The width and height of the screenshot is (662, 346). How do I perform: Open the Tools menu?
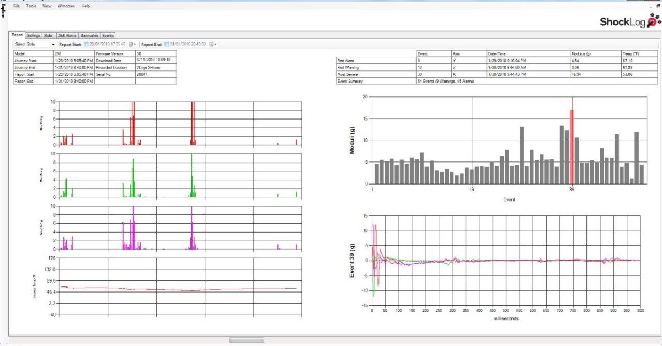31,6
